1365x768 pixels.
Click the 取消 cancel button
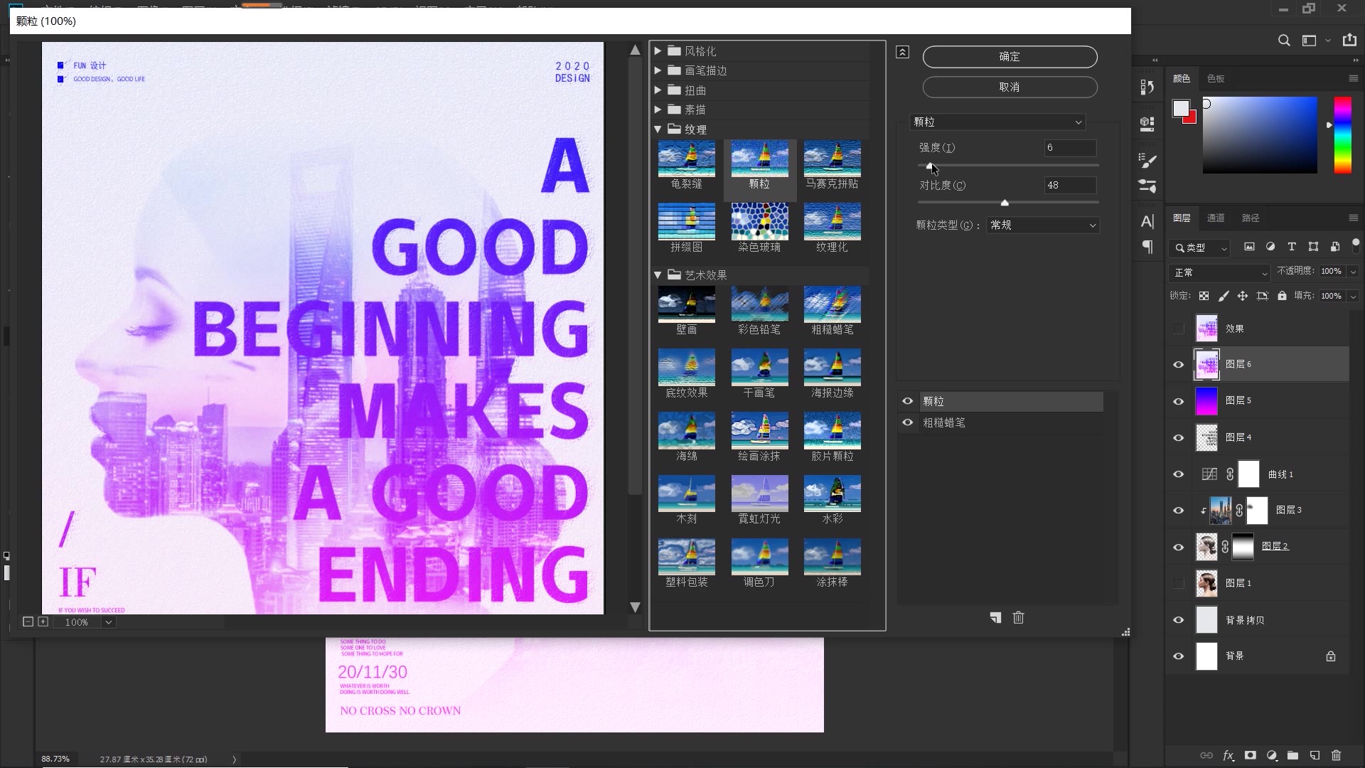(1010, 87)
